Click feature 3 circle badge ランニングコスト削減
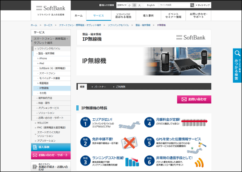 (x=86, y=161)
